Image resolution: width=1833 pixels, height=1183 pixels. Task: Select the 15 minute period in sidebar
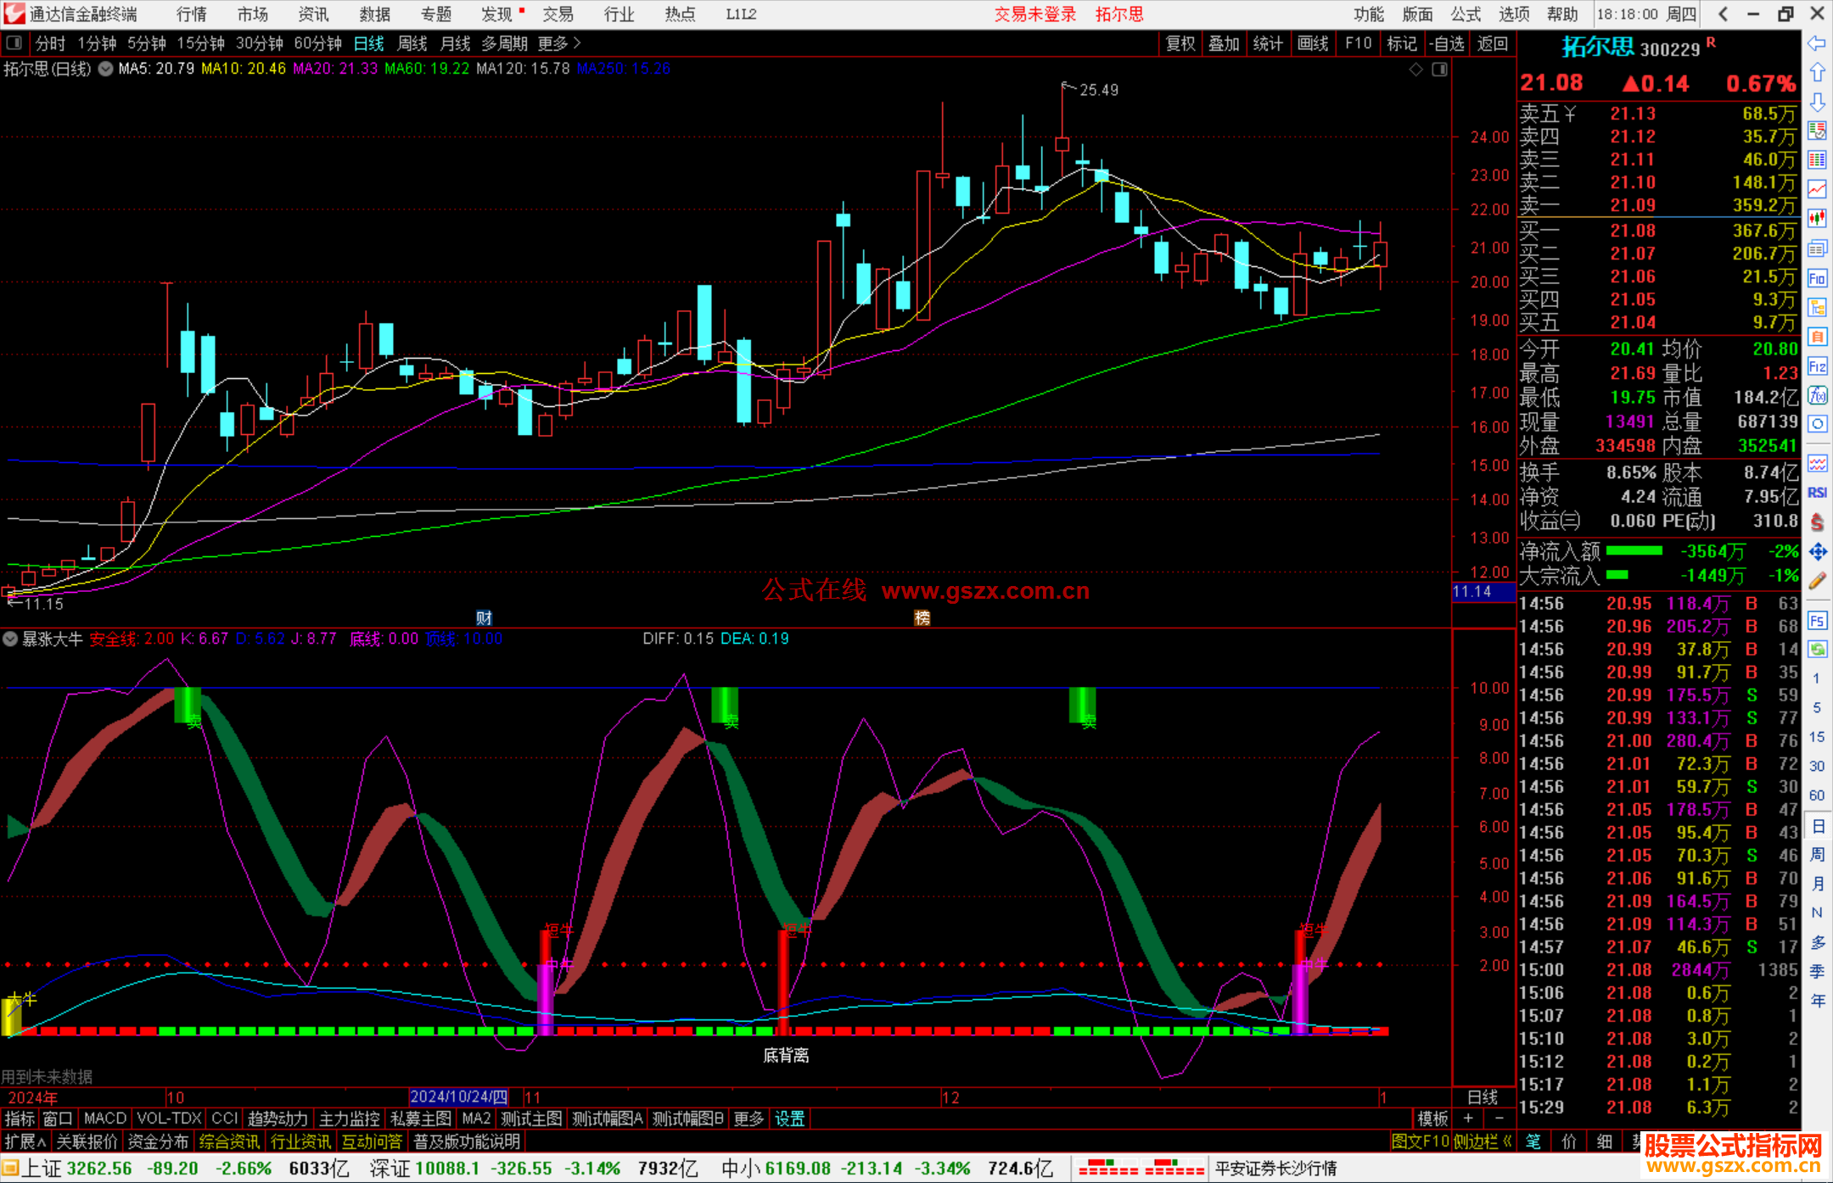(x=1817, y=737)
